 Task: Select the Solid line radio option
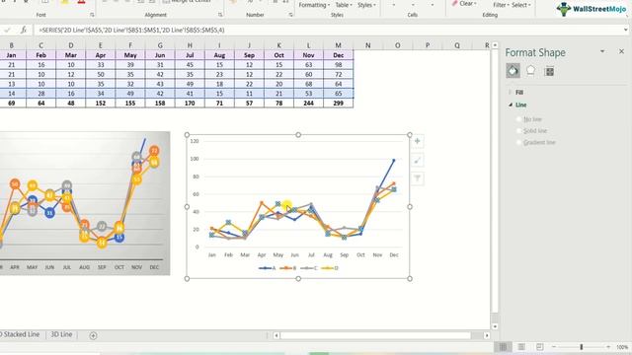(519, 131)
